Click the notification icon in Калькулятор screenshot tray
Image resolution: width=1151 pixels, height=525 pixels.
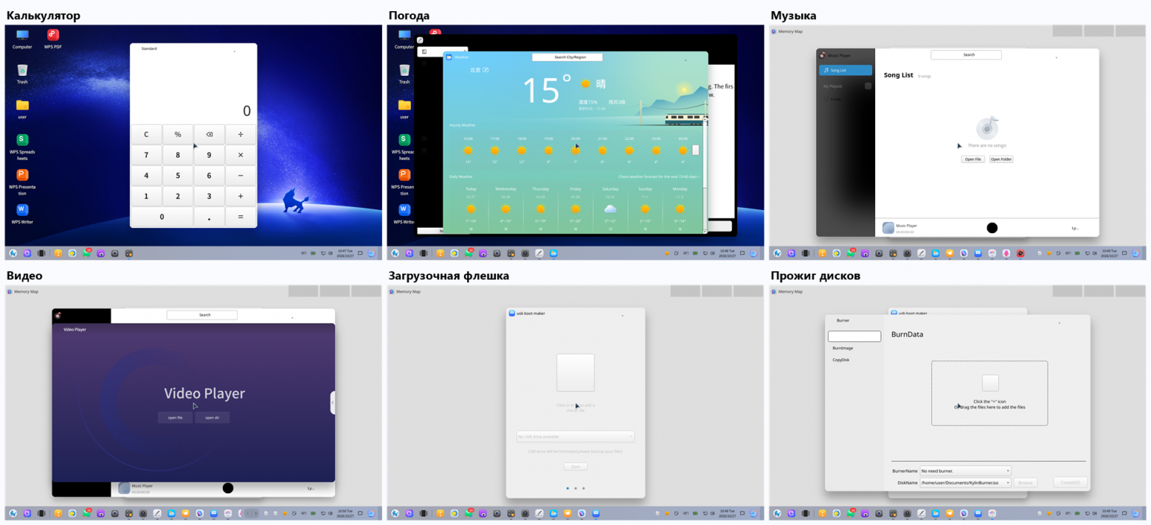[360, 254]
